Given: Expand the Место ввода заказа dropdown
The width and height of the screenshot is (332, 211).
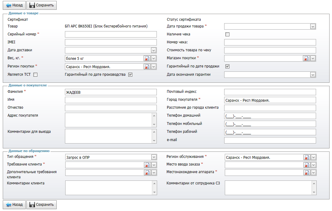Looking at the screenshot, I should [313, 165].
